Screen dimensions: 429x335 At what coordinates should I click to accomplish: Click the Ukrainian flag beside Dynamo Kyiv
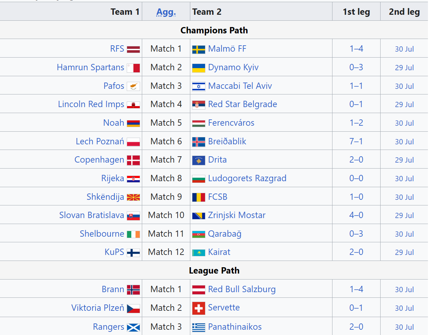[199, 68]
